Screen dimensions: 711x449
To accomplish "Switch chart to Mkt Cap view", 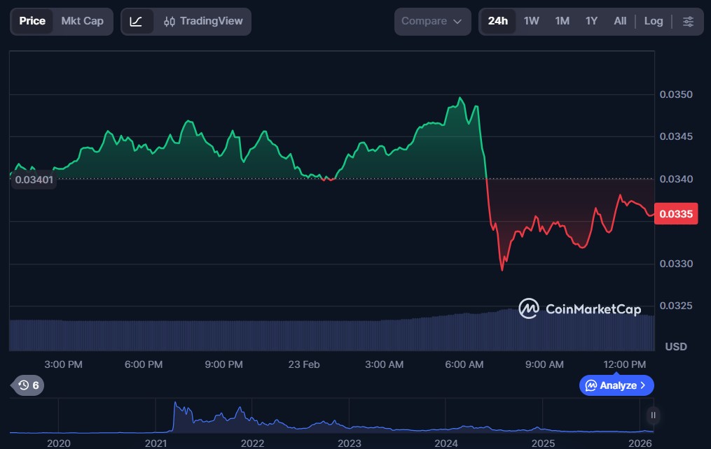I will pyautogui.click(x=82, y=21).
